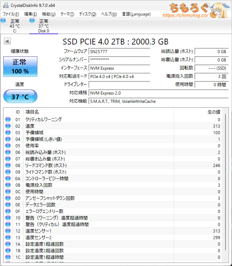Open the 編集(E) menu
Image resolution: width=232 pixels, height=266 pixels.
click(x=30, y=14)
